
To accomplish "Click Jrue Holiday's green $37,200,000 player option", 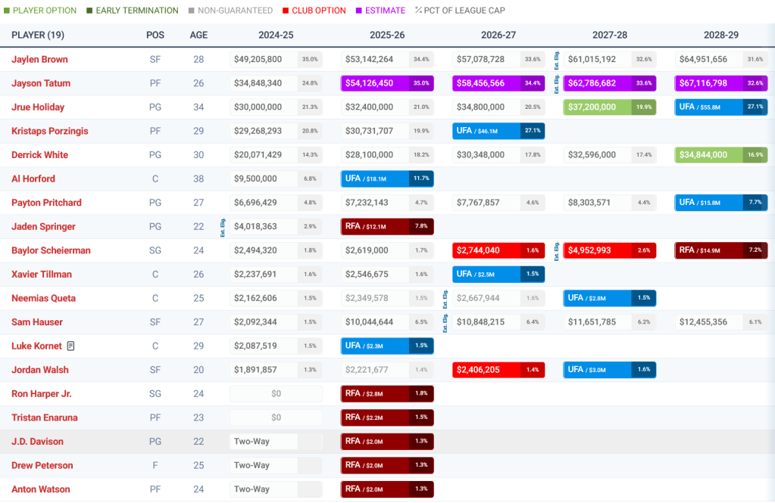I will 609,107.
